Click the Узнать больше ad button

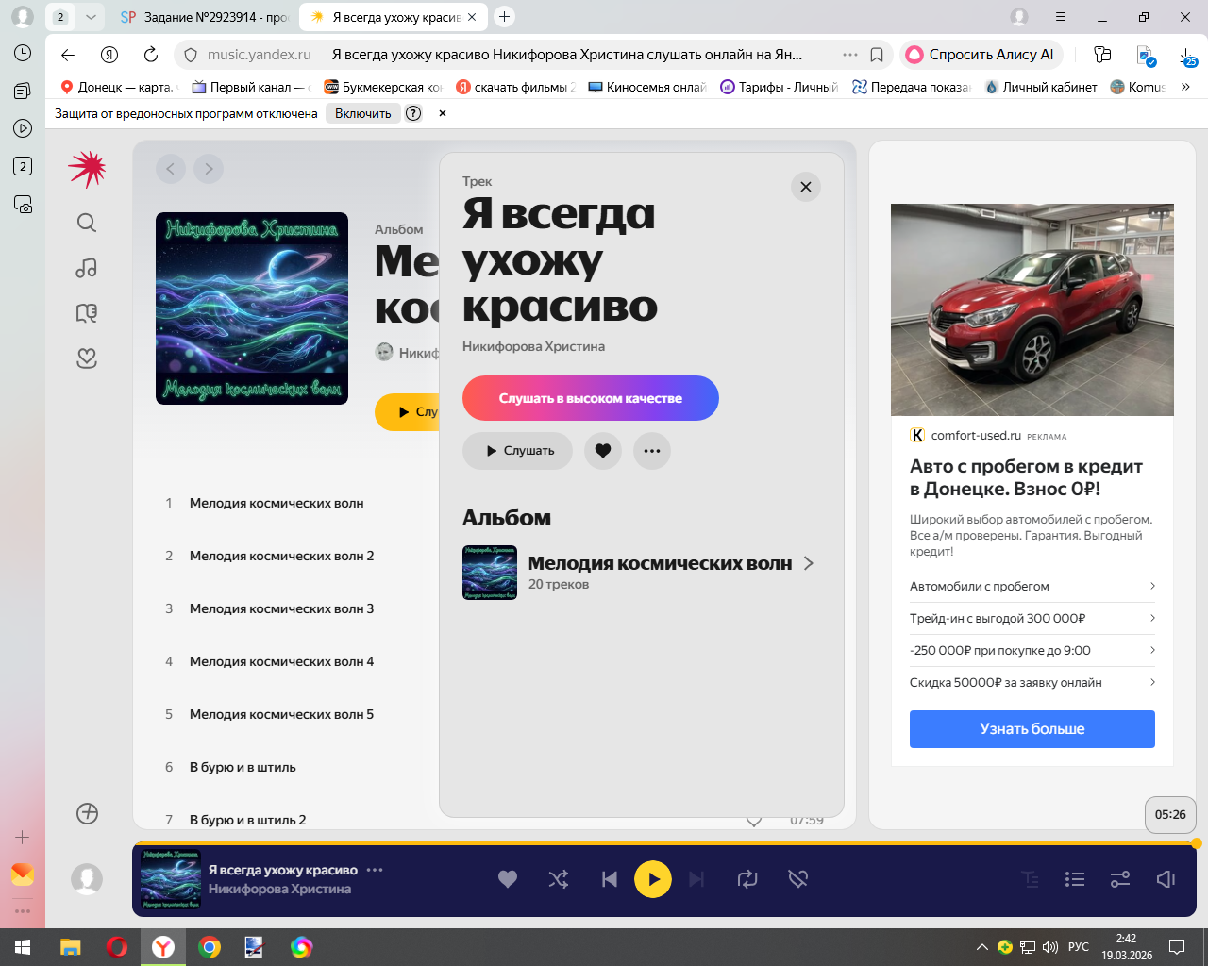click(x=1032, y=729)
